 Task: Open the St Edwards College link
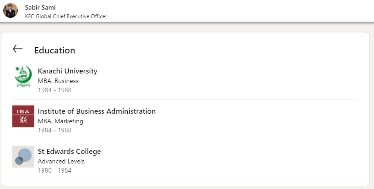pyautogui.click(x=69, y=151)
